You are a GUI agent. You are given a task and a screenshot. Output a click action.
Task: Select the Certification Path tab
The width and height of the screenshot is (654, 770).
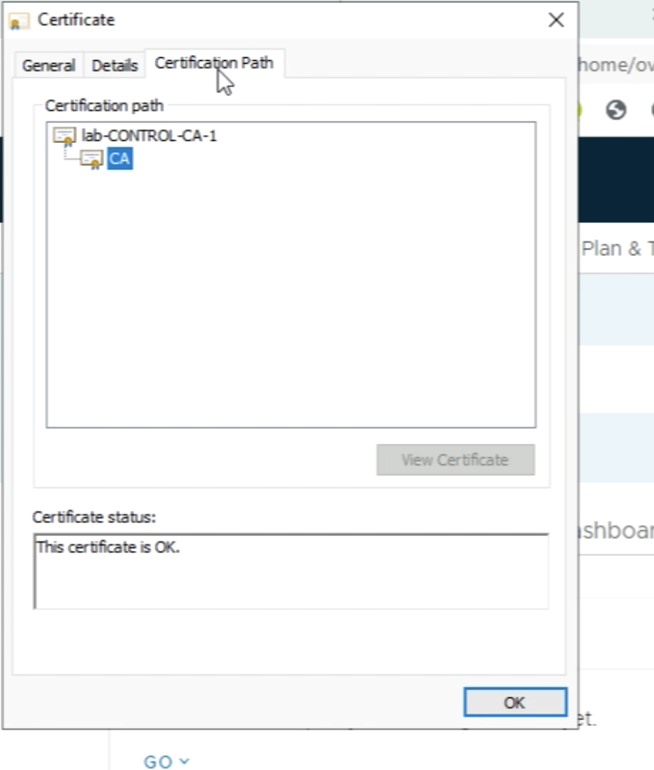[214, 64]
